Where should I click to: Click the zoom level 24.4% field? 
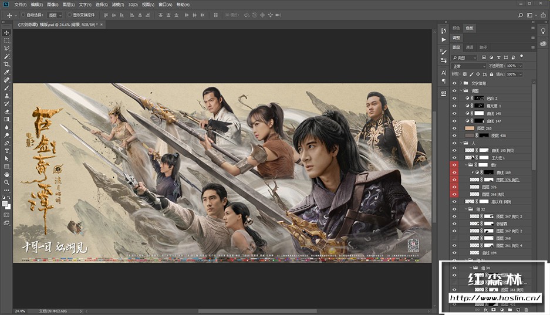point(20,311)
